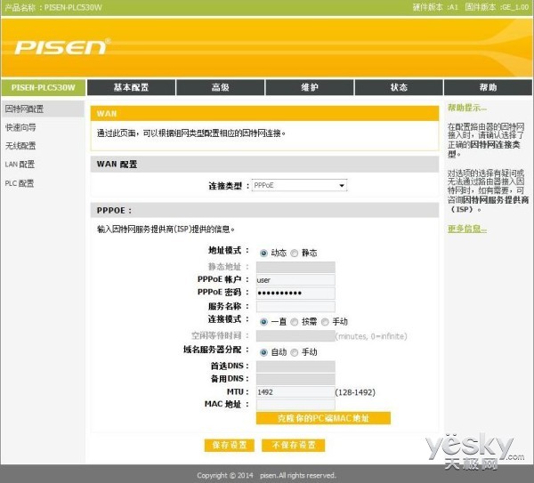Image resolution: width=534 pixels, height=483 pixels.
Task: Click the PPPoE 密码 password field
Action: click(295, 293)
